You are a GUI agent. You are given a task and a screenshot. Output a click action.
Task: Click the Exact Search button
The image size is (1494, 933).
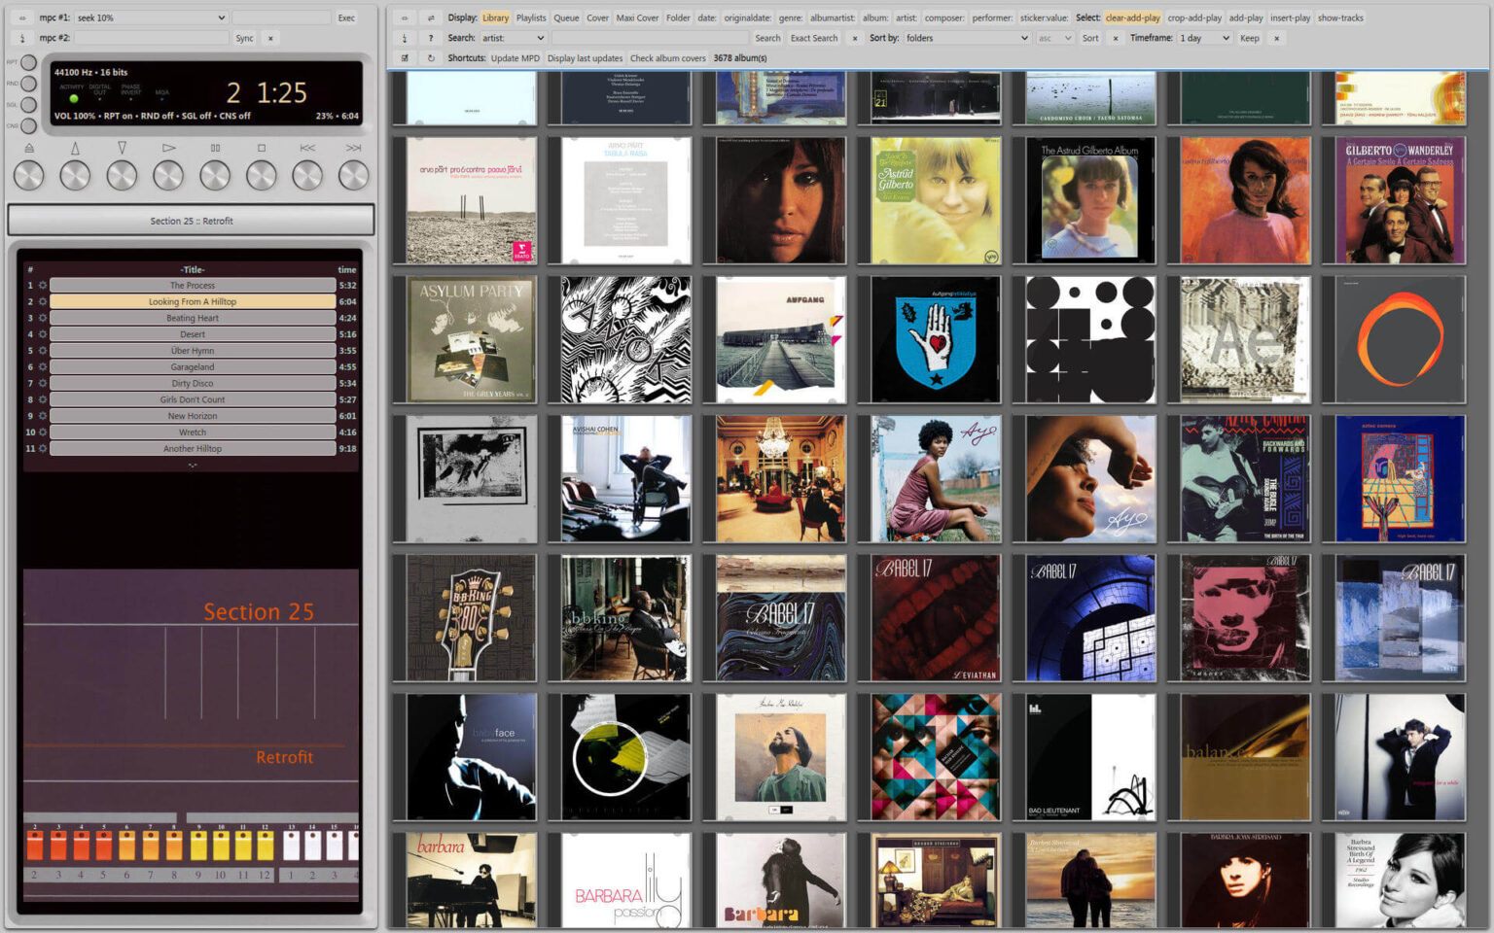(x=813, y=38)
